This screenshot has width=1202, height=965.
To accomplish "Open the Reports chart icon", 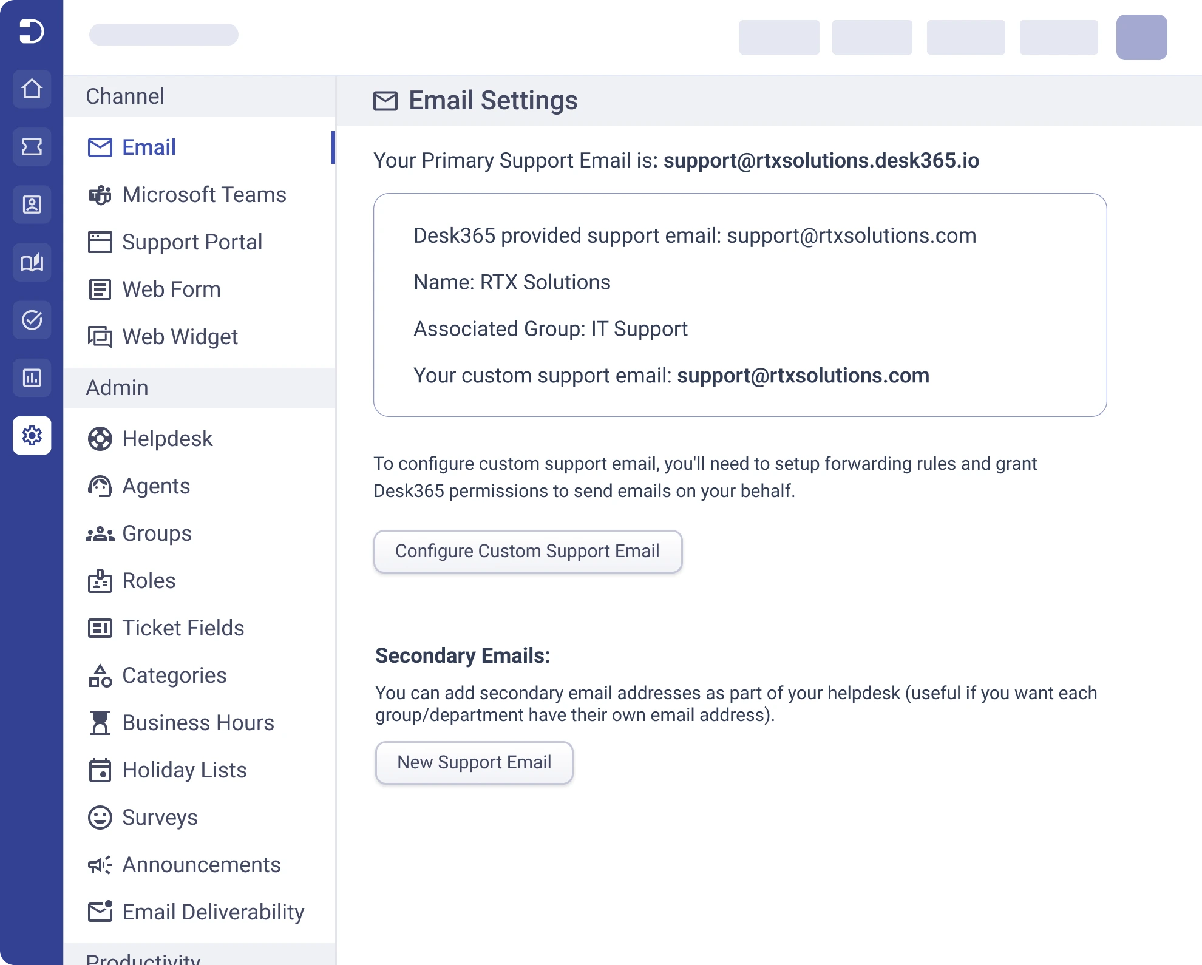I will (32, 378).
